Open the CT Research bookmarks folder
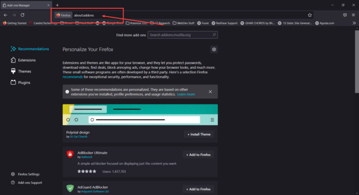Viewport: 359px width, 195px height. [x=160, y=23]
